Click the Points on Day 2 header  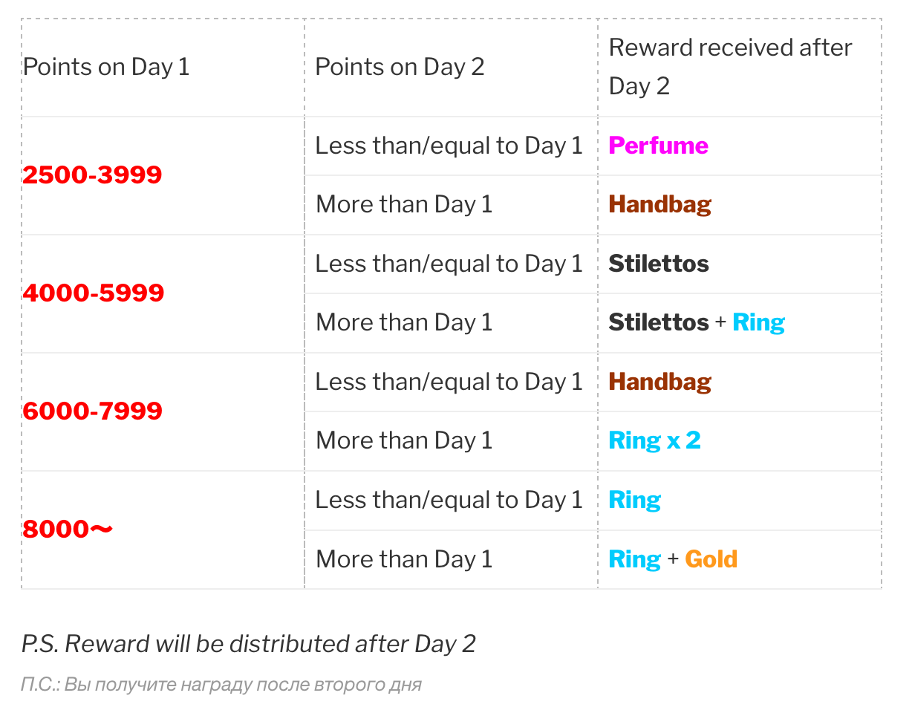[400, 67]
